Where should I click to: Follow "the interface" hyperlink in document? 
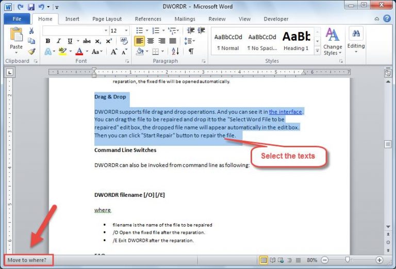286,112
